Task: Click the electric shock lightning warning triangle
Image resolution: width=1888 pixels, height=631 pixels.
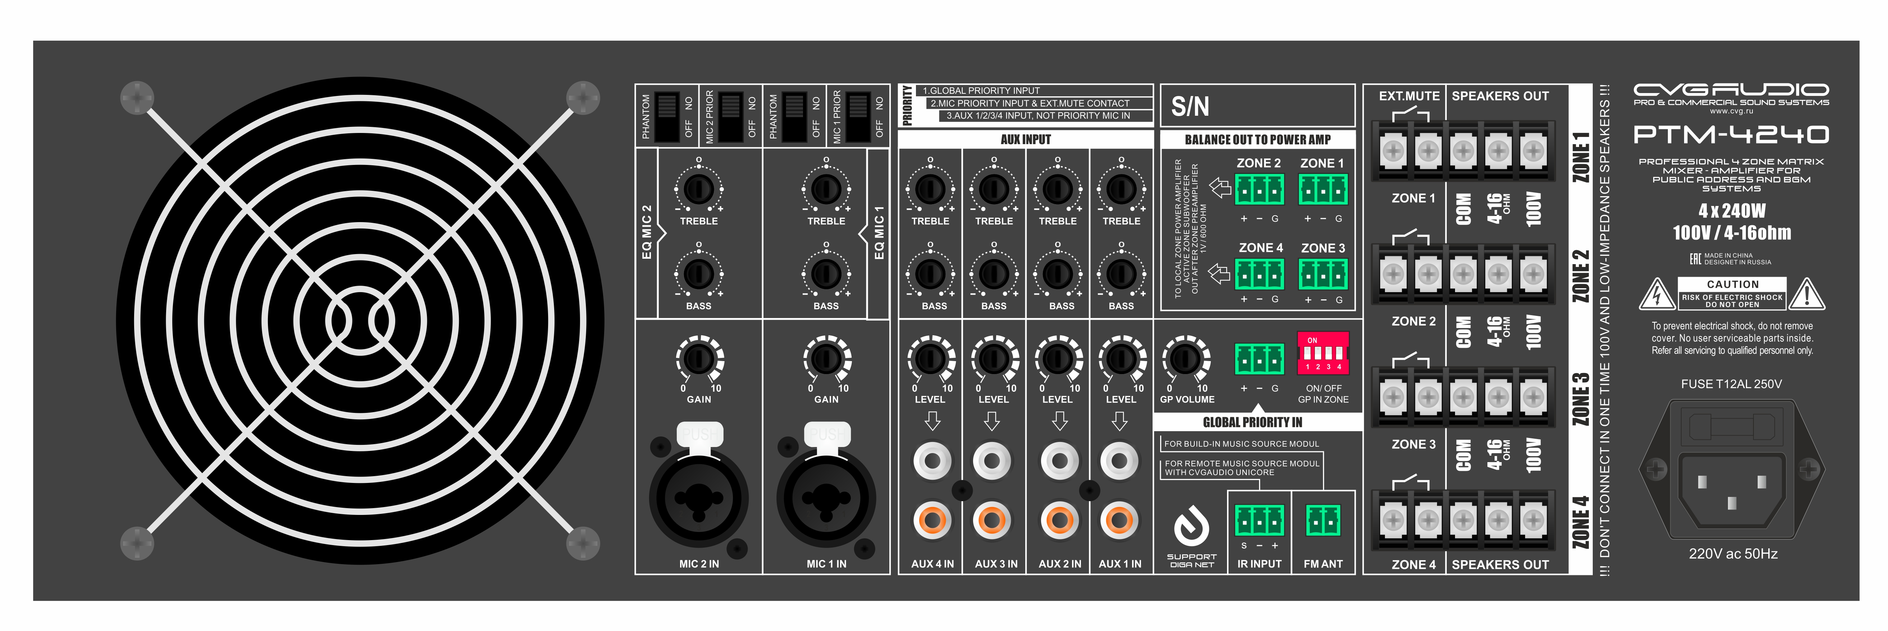Action: pos(1656,294)
